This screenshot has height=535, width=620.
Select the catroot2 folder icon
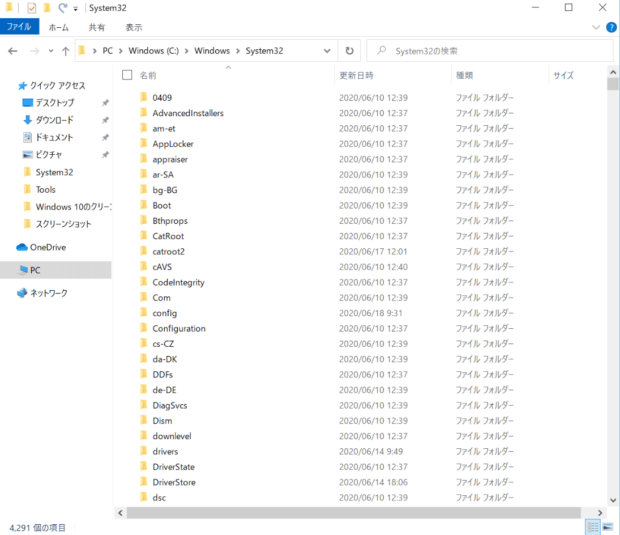click(144, 251)
